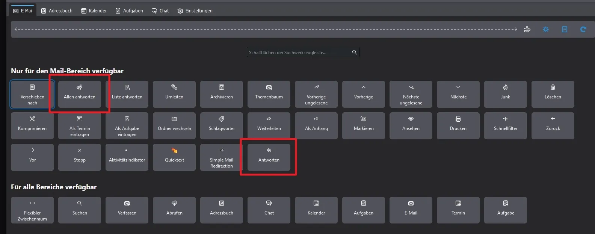
Task: Choose the Quicktext button
Action: click(x=174, y=157)
